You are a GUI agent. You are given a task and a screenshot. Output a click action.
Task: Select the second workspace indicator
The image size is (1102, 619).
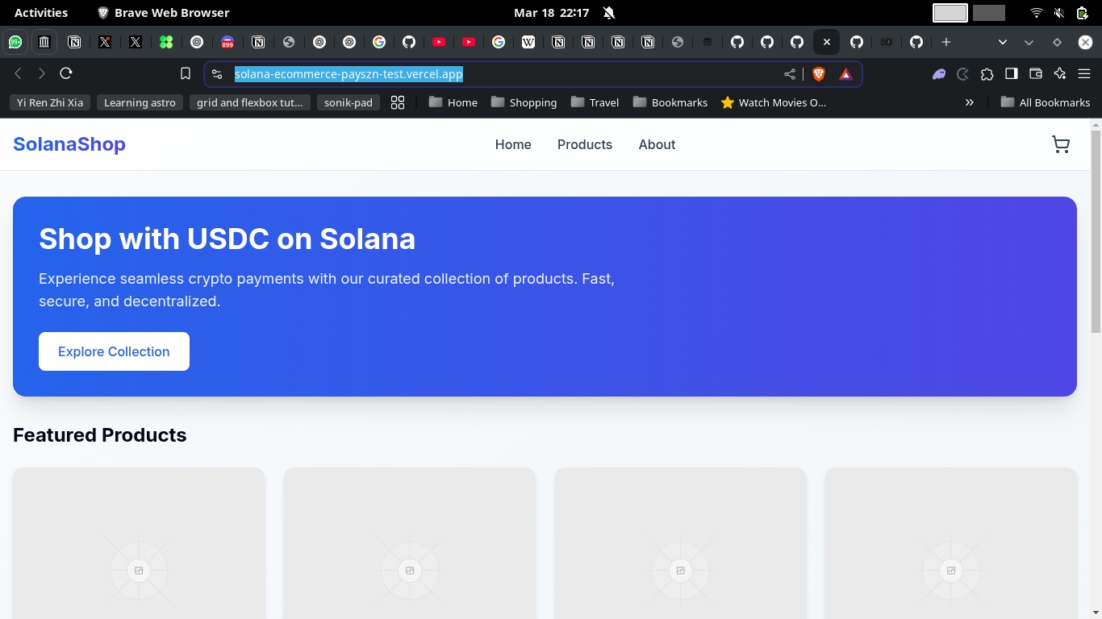(989, 13)
